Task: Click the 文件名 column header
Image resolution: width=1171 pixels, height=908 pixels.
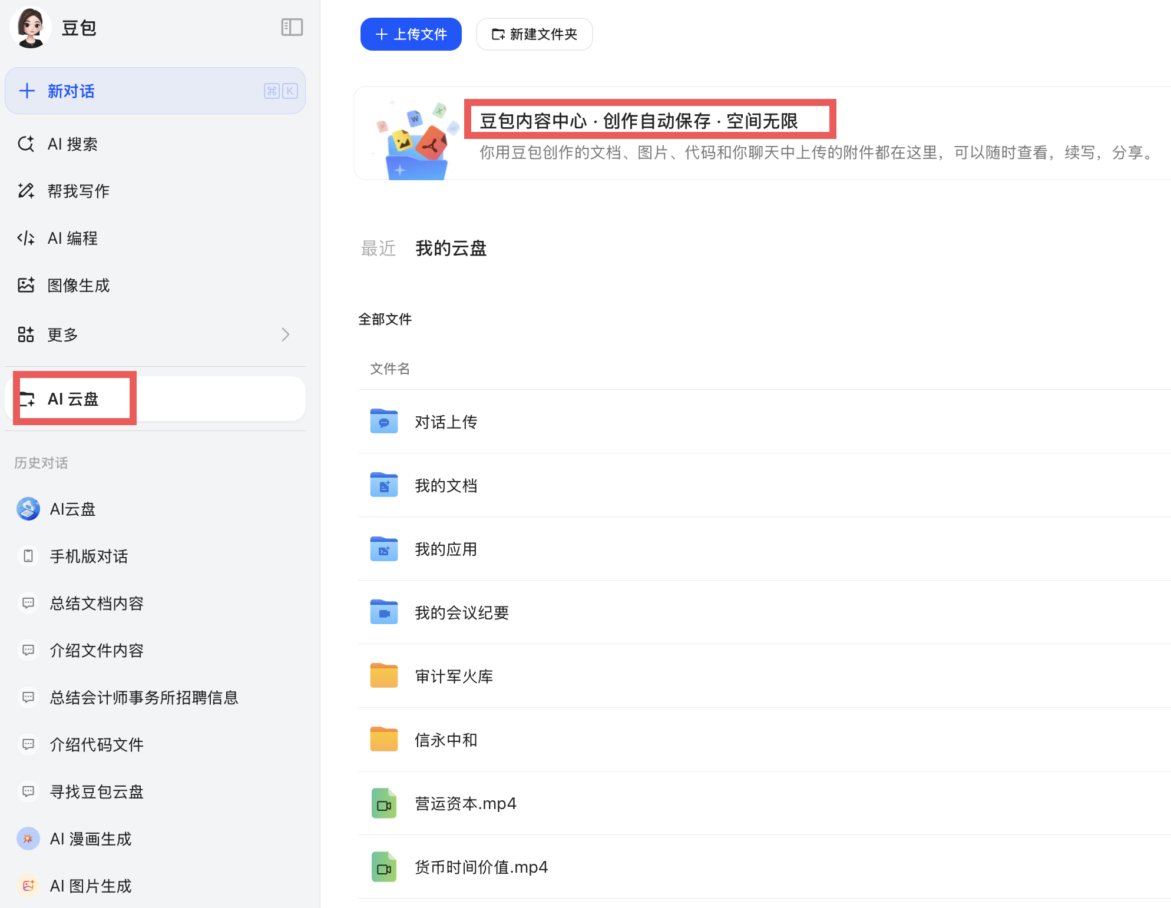Action: [390, 369]
